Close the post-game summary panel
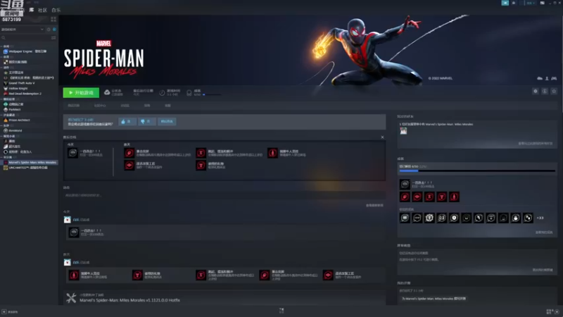The height and width of the screenshot is (317, 563). (x=382, y=137)
